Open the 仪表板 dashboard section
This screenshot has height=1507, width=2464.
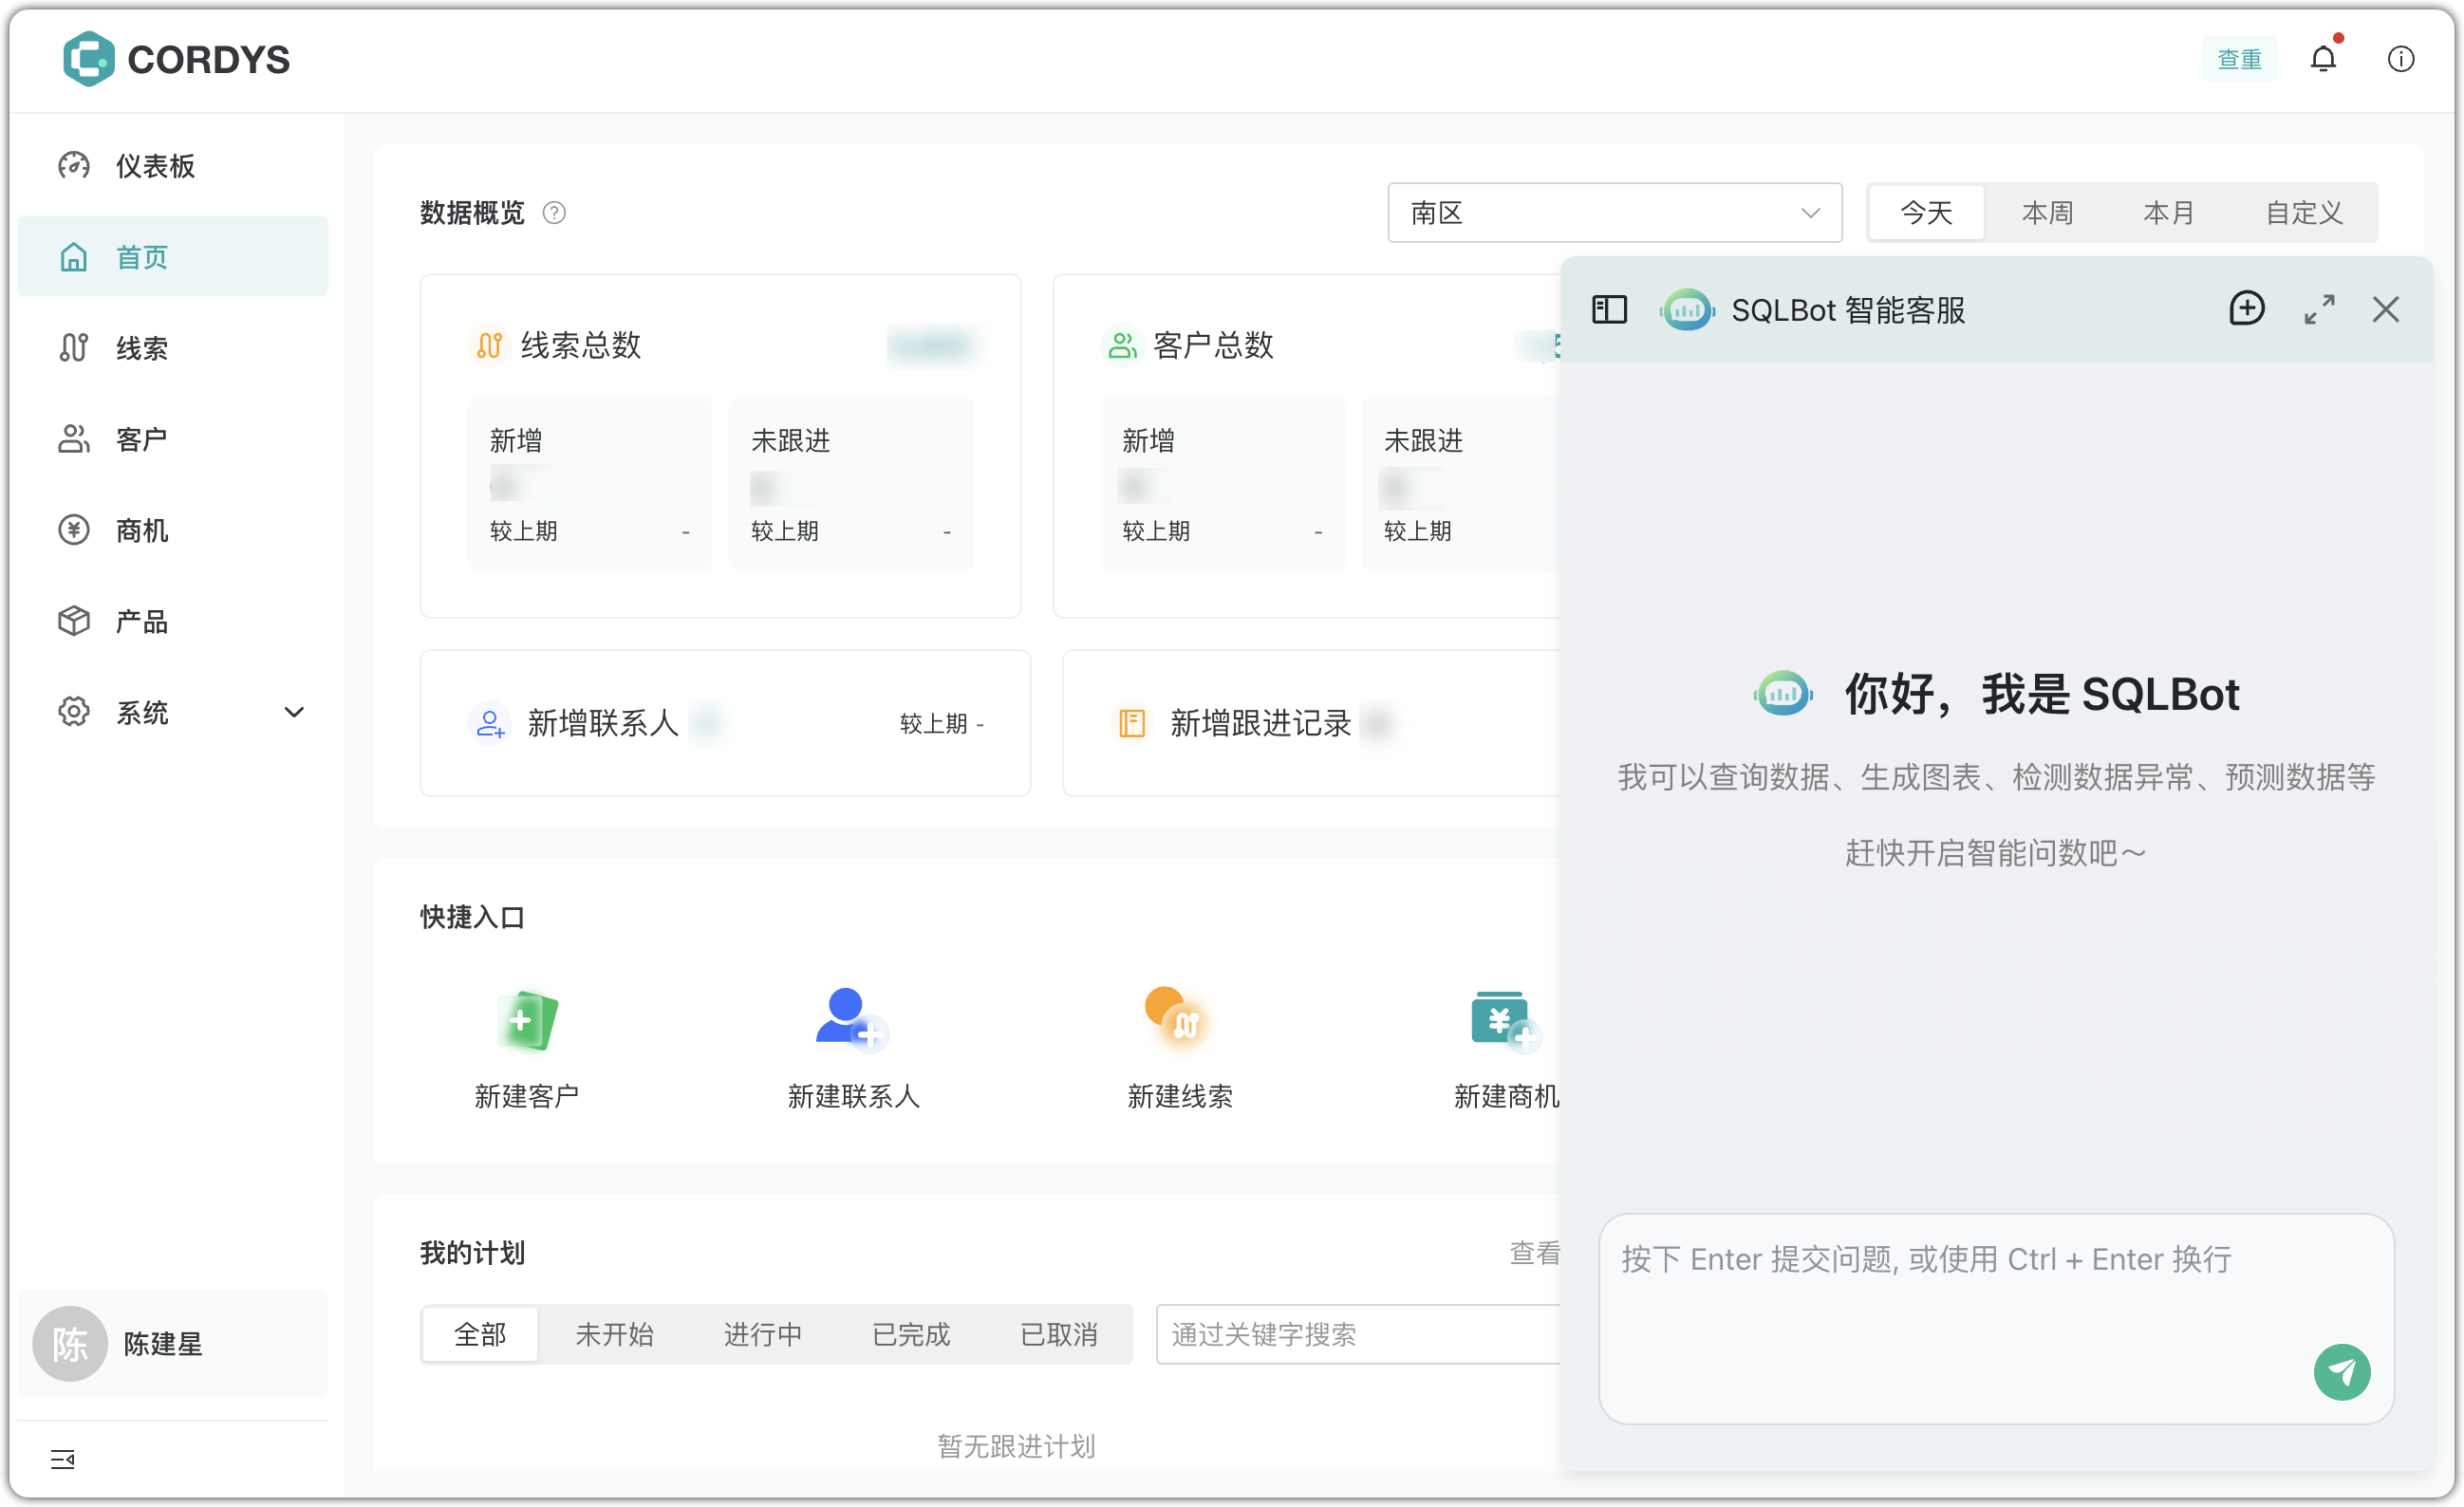[153, 165]
